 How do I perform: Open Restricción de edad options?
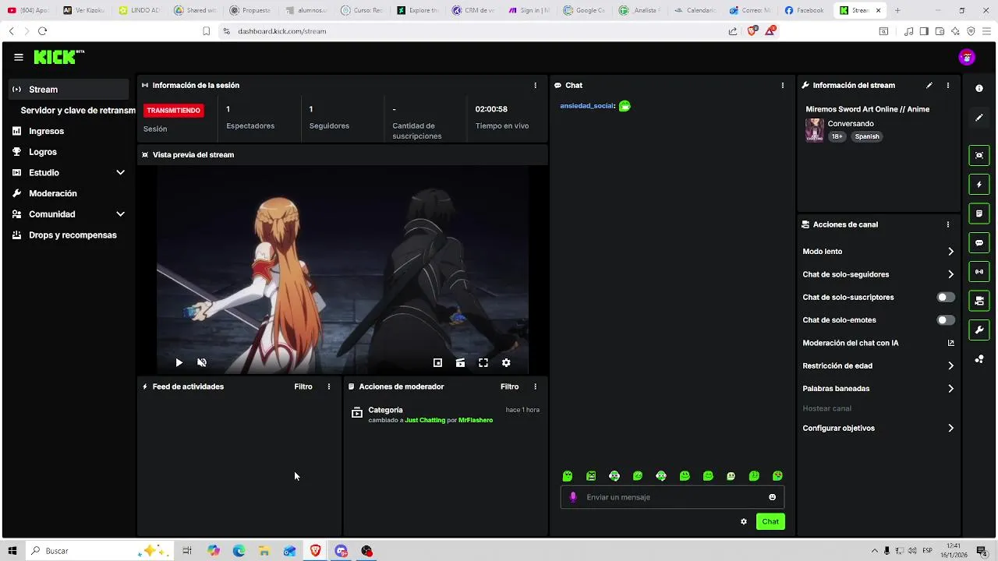pos(878,365)
